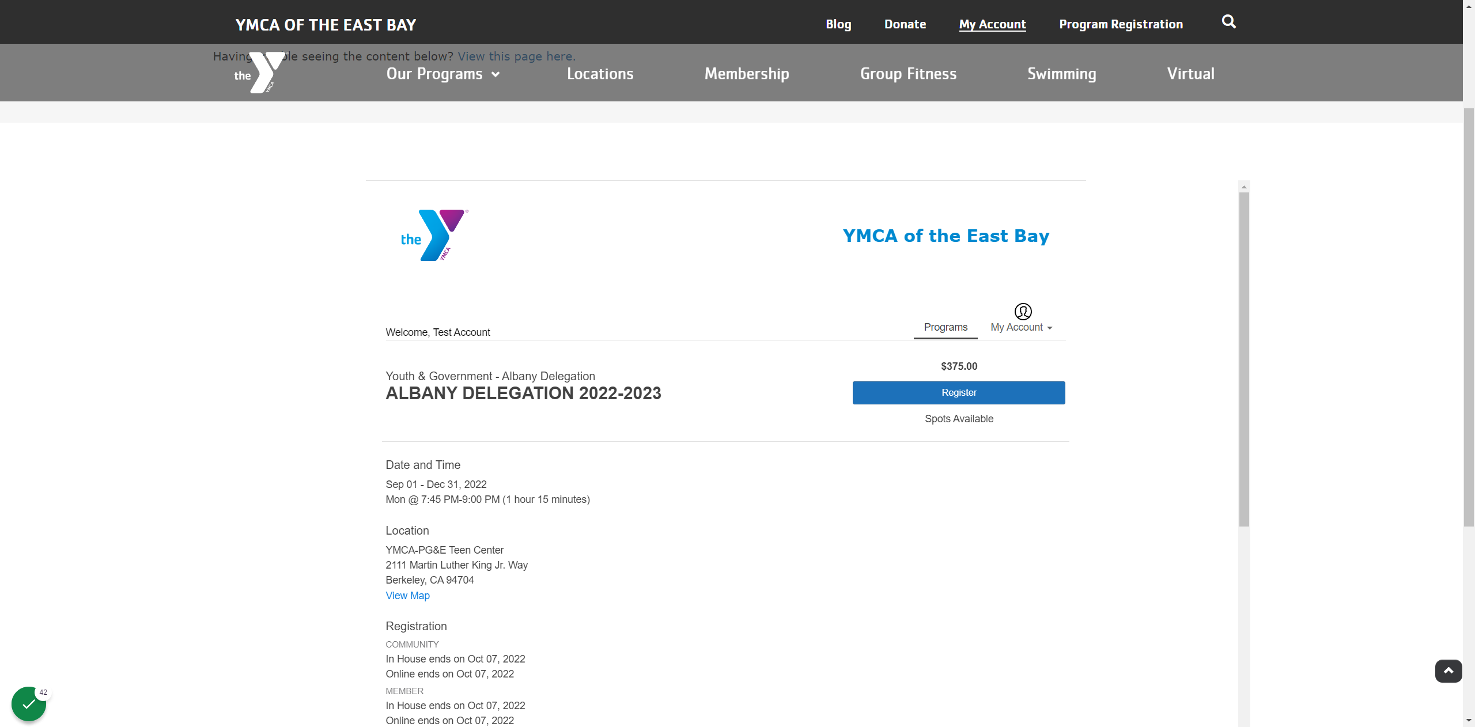Follow the 'View this page here' link

pyautogui.click(x=516, y=56)
